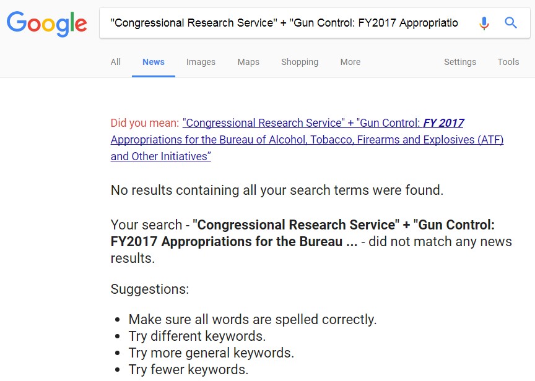
Task: Click the 'Try fewer keywords' suggestion
Action: coord(188,370)
